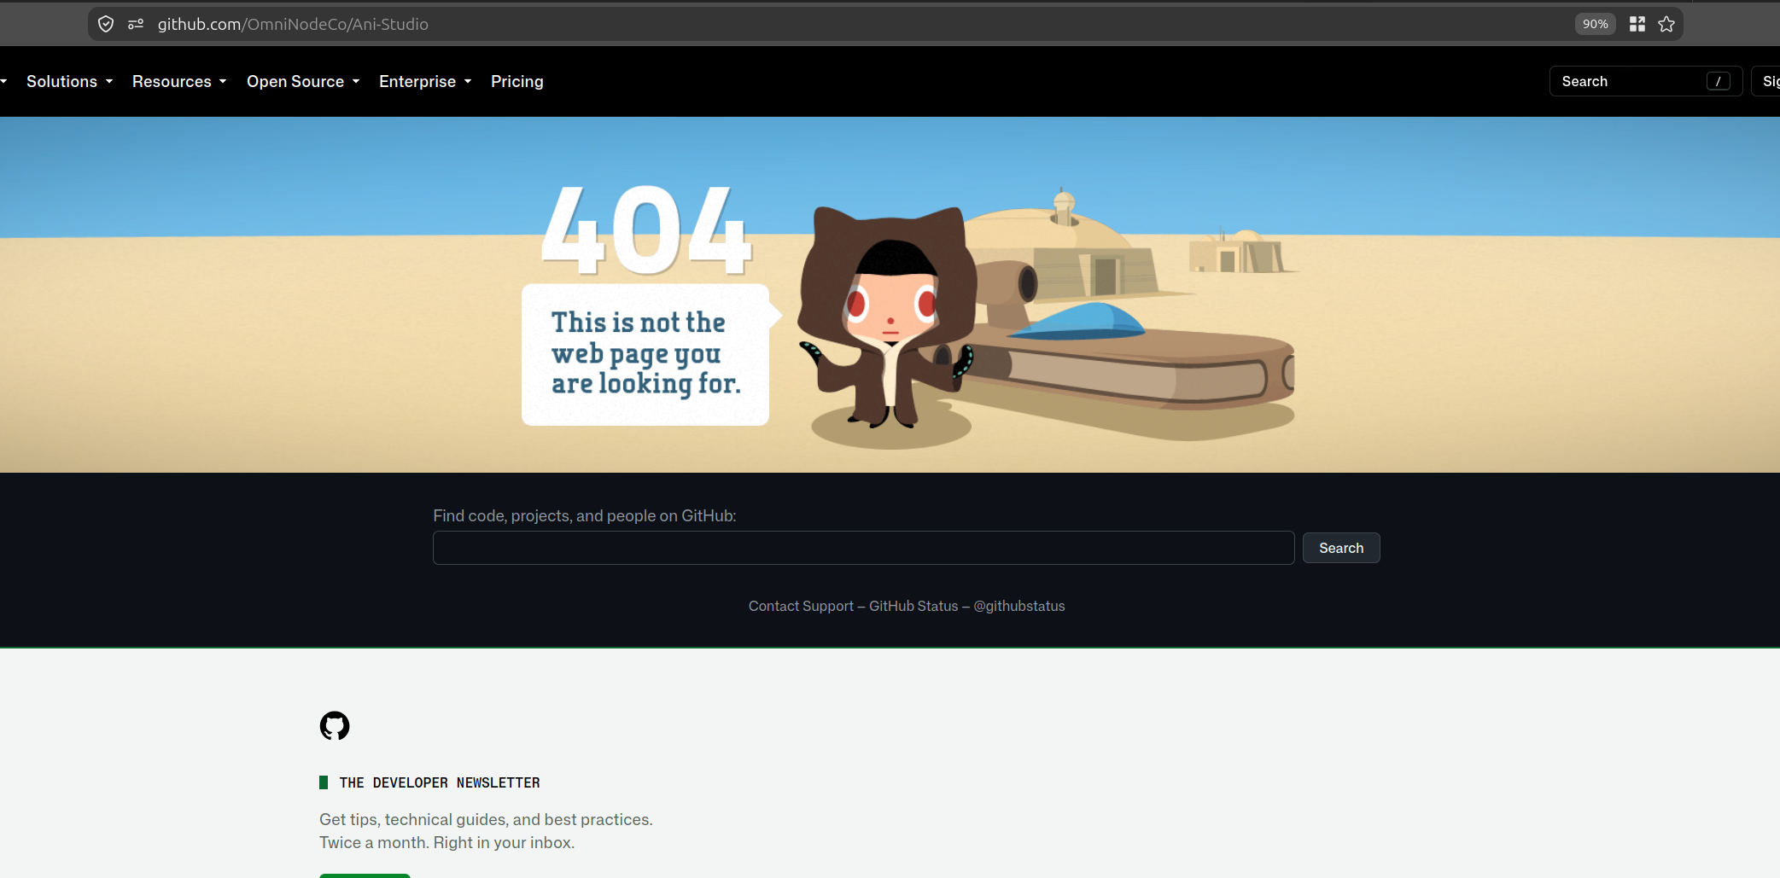1780x878 pixels.
Task: Open the GitHub Status link
Action: pos(913,606)
